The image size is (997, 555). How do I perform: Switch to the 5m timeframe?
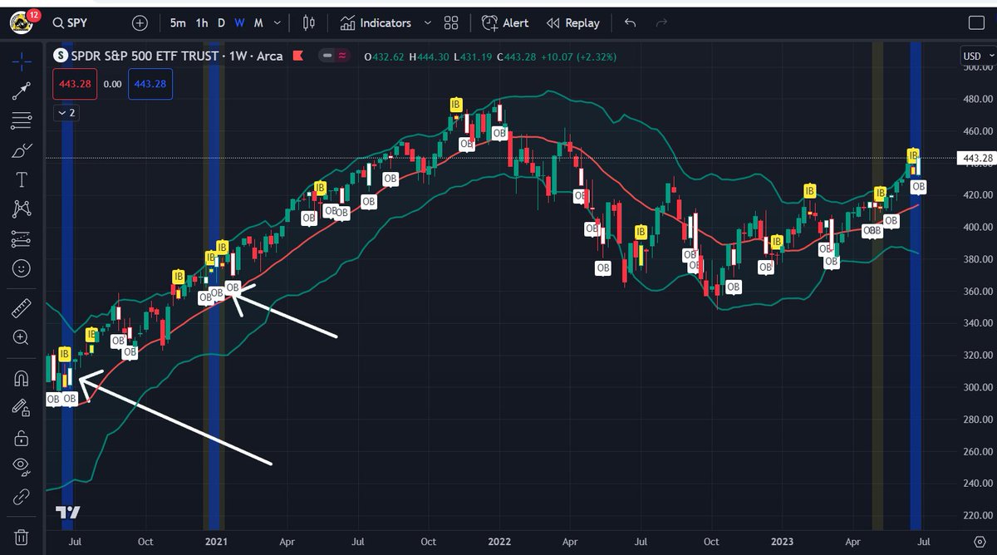tap(178, 23)
